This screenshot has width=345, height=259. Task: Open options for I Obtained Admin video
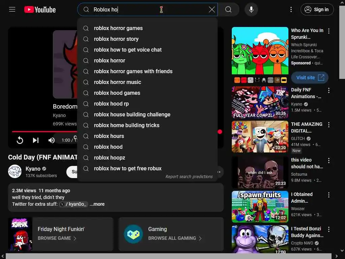point(329,195)
